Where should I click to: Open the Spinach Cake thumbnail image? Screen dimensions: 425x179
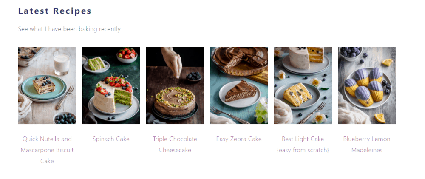[111, 85]
